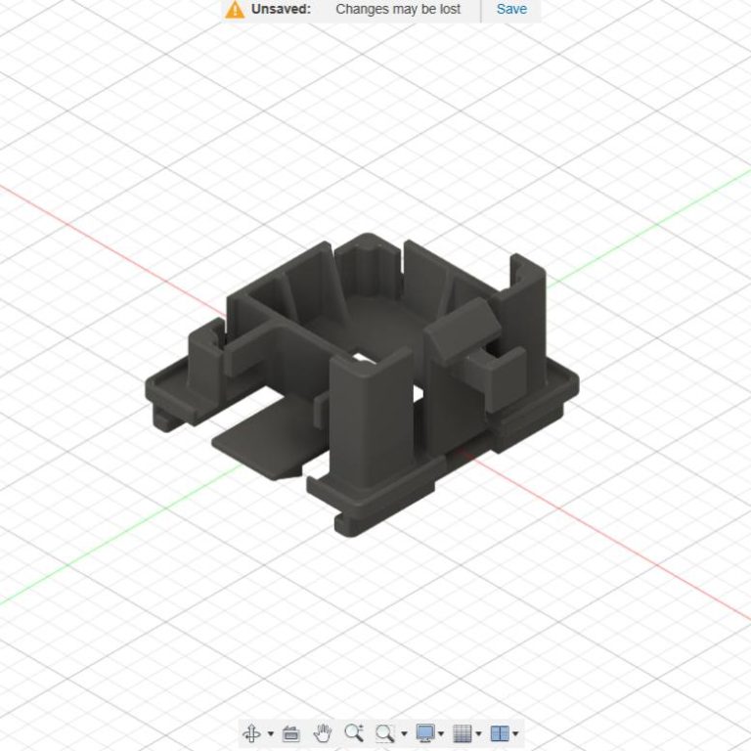The image size is (751, 751).
Task: Activate the Pan hand tool
Action: tap(322, 733)
